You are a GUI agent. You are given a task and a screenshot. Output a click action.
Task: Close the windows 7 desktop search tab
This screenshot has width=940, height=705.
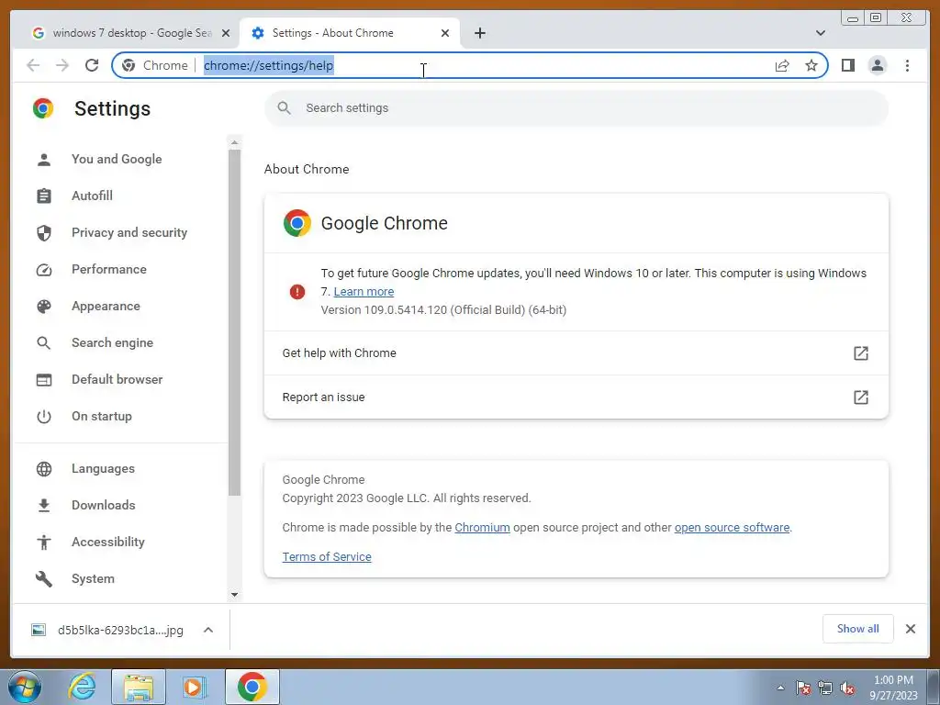click(226, 33)
